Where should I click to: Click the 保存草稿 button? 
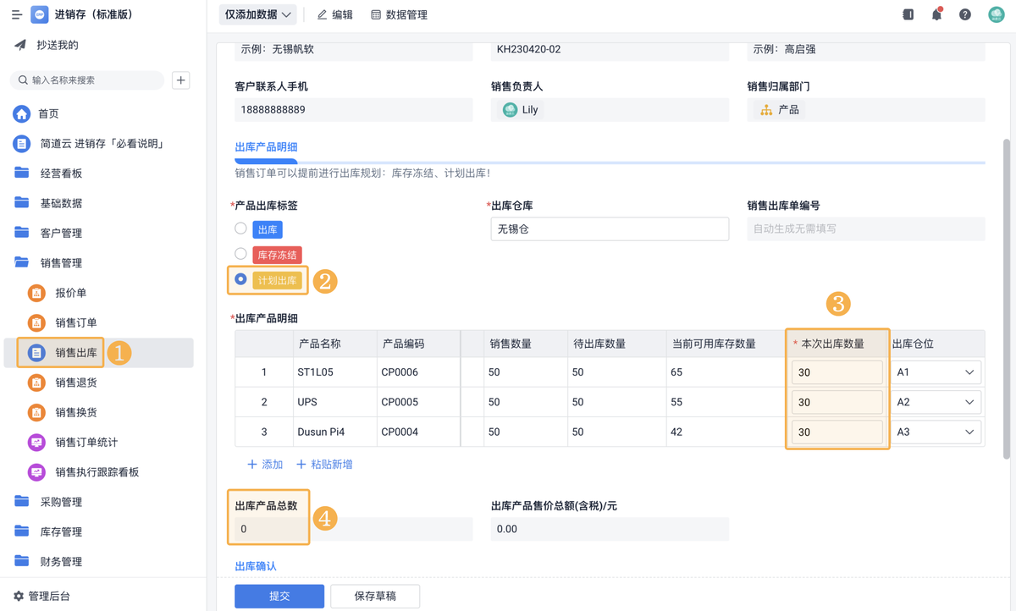click(x=375, y=596)
